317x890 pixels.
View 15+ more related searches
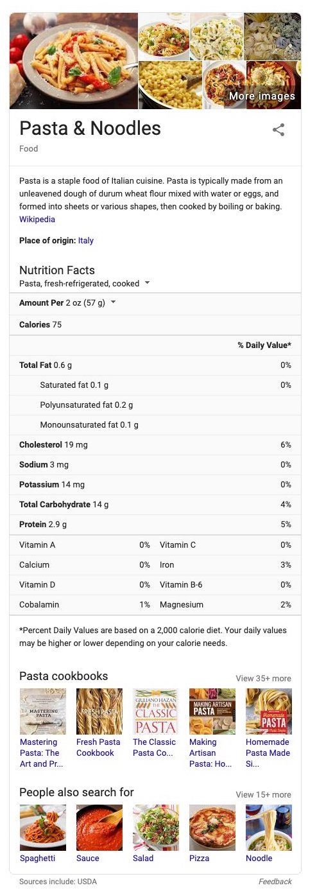(263, 794)
